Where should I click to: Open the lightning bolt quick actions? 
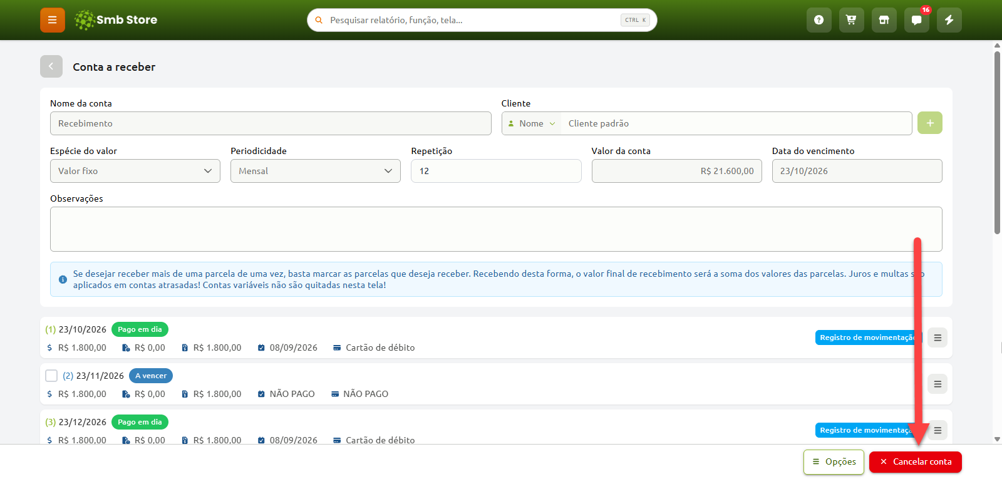click(x=949, y=20)
